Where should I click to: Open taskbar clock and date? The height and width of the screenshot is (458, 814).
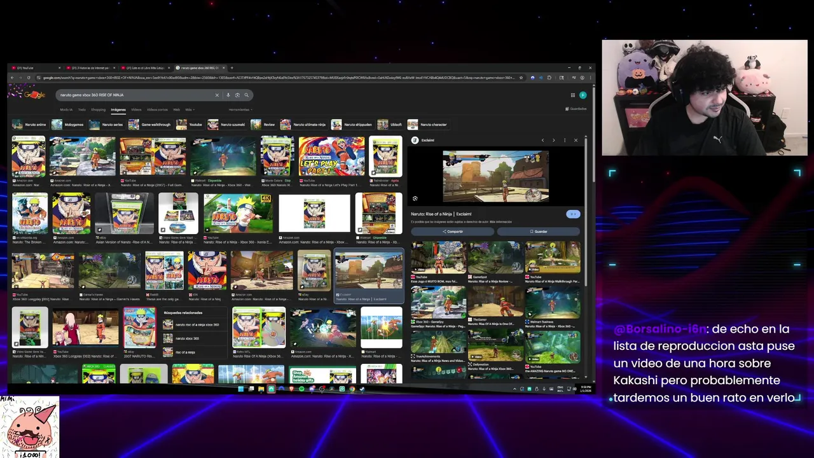tap(586, 389)
